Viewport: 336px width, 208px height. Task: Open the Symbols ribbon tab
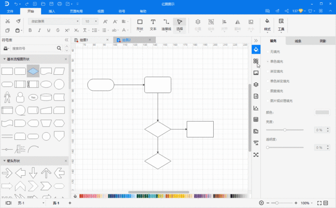[122, 11]
